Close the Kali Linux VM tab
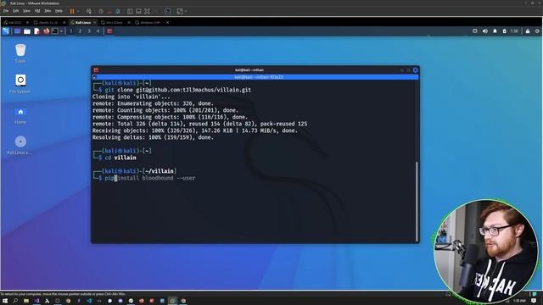 coord(95,23)
